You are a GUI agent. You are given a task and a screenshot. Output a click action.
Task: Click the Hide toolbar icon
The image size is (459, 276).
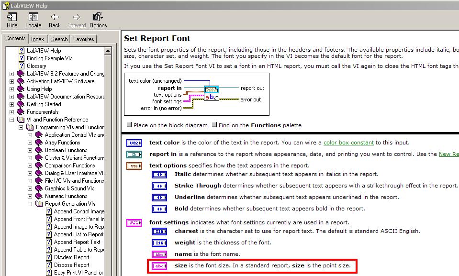click(11, 18)
